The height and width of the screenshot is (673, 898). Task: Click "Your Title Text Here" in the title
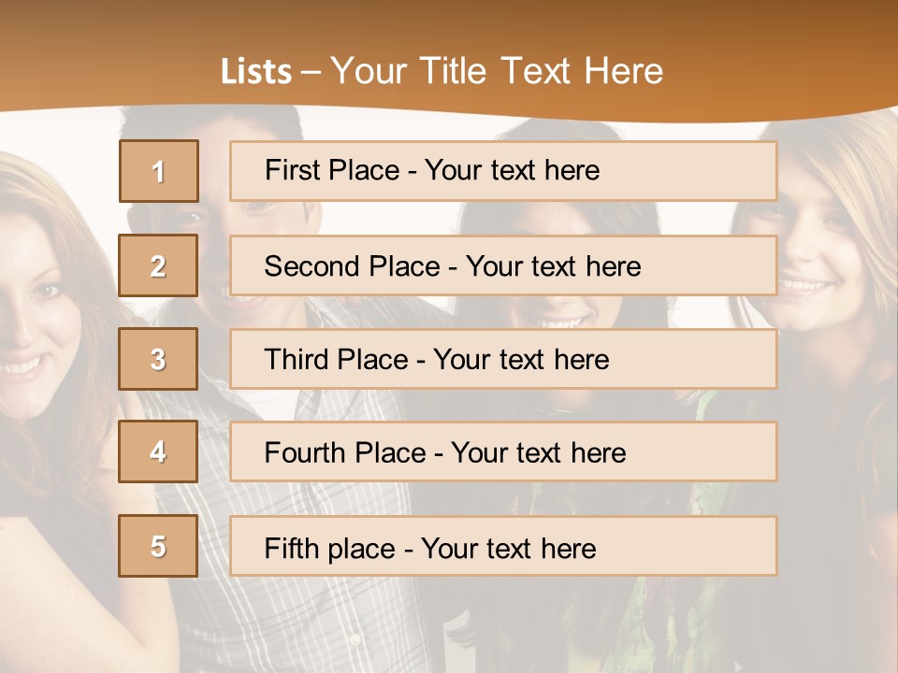click(497, 71)
